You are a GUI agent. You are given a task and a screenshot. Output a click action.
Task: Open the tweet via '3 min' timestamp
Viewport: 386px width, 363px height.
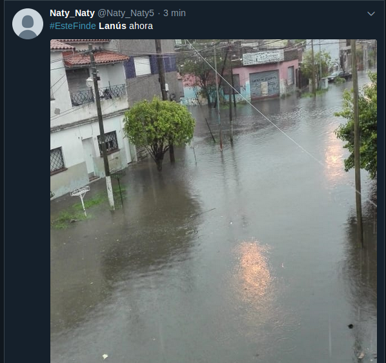[x=174, y=13]
